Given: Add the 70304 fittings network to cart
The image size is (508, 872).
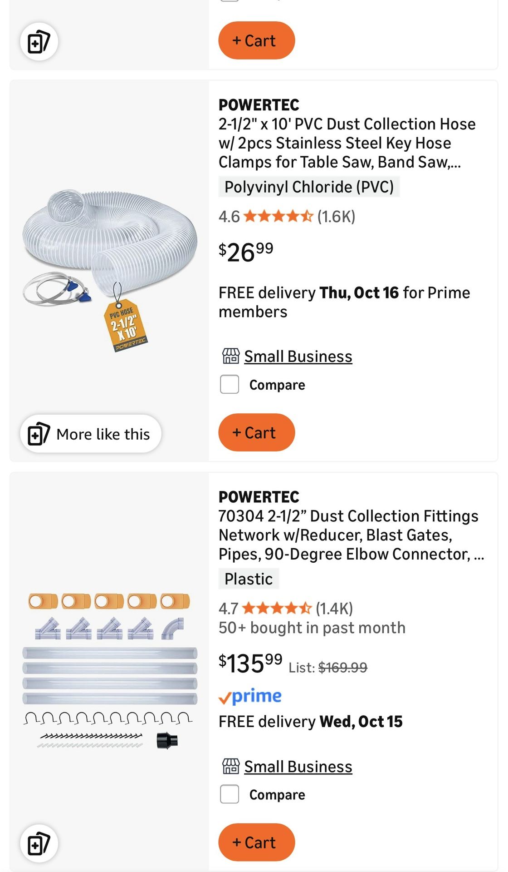Looking at the screenshot, I should tap(256, 842).
